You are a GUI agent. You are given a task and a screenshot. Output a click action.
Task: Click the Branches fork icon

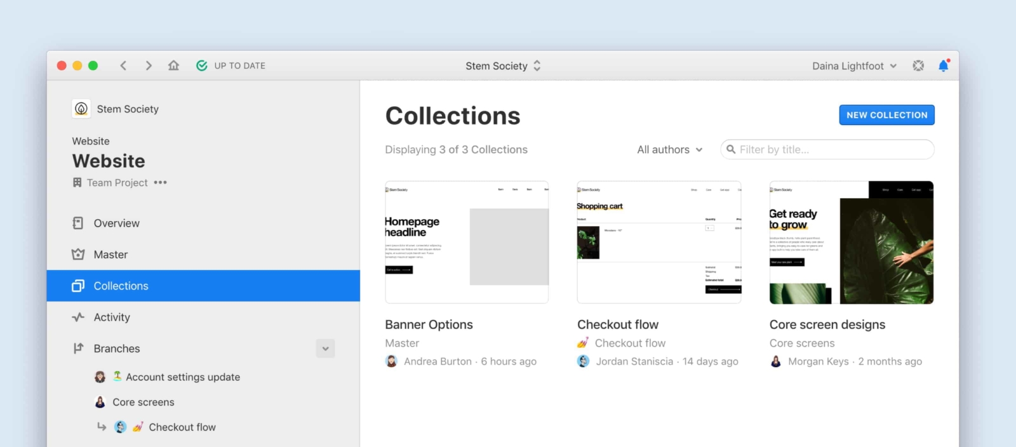[78, 348]
